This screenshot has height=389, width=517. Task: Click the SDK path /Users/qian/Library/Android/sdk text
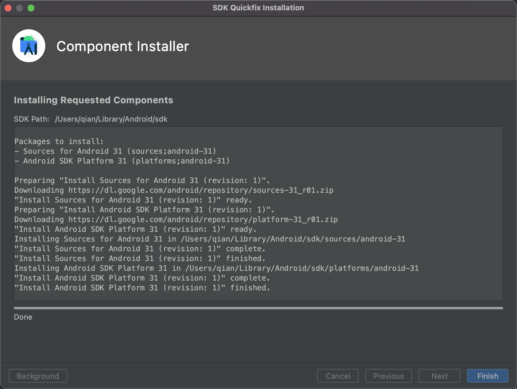tap(111, 119)
